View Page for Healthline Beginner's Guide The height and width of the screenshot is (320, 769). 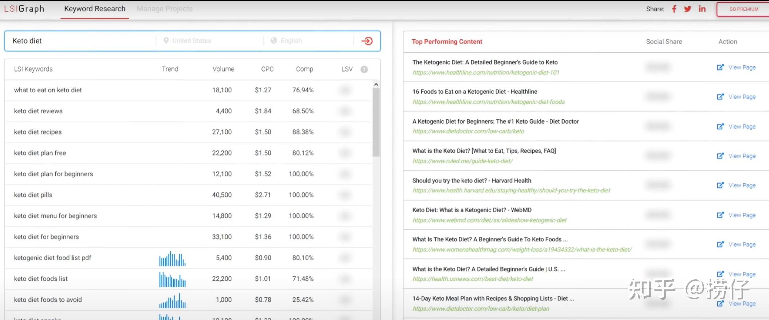pos(742,67)
